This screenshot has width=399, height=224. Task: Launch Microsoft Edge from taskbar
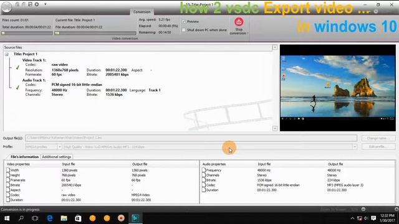(50, 218)
